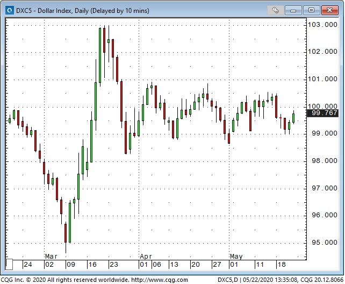
Task: Click the 'May' month label on time axis
Action: pos(236,256)
